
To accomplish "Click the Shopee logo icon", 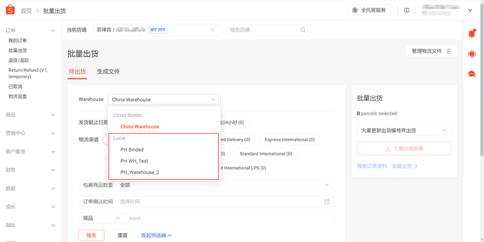I will (10, 10).
